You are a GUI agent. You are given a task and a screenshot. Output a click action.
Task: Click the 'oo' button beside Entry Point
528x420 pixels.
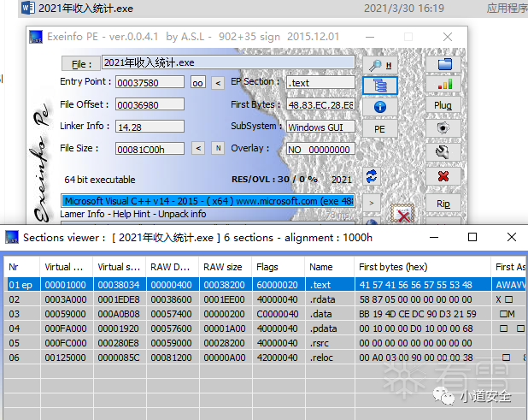pyautogui.click(x=197, y=83)
